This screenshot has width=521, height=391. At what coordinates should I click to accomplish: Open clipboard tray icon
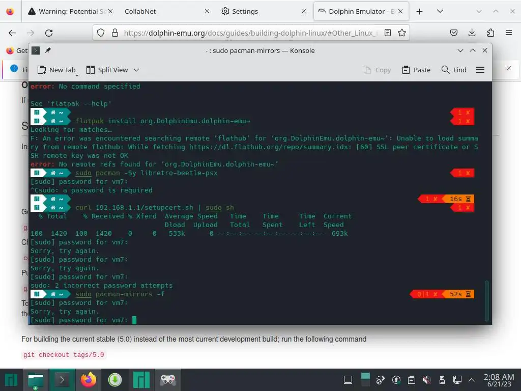coord(411,380)
